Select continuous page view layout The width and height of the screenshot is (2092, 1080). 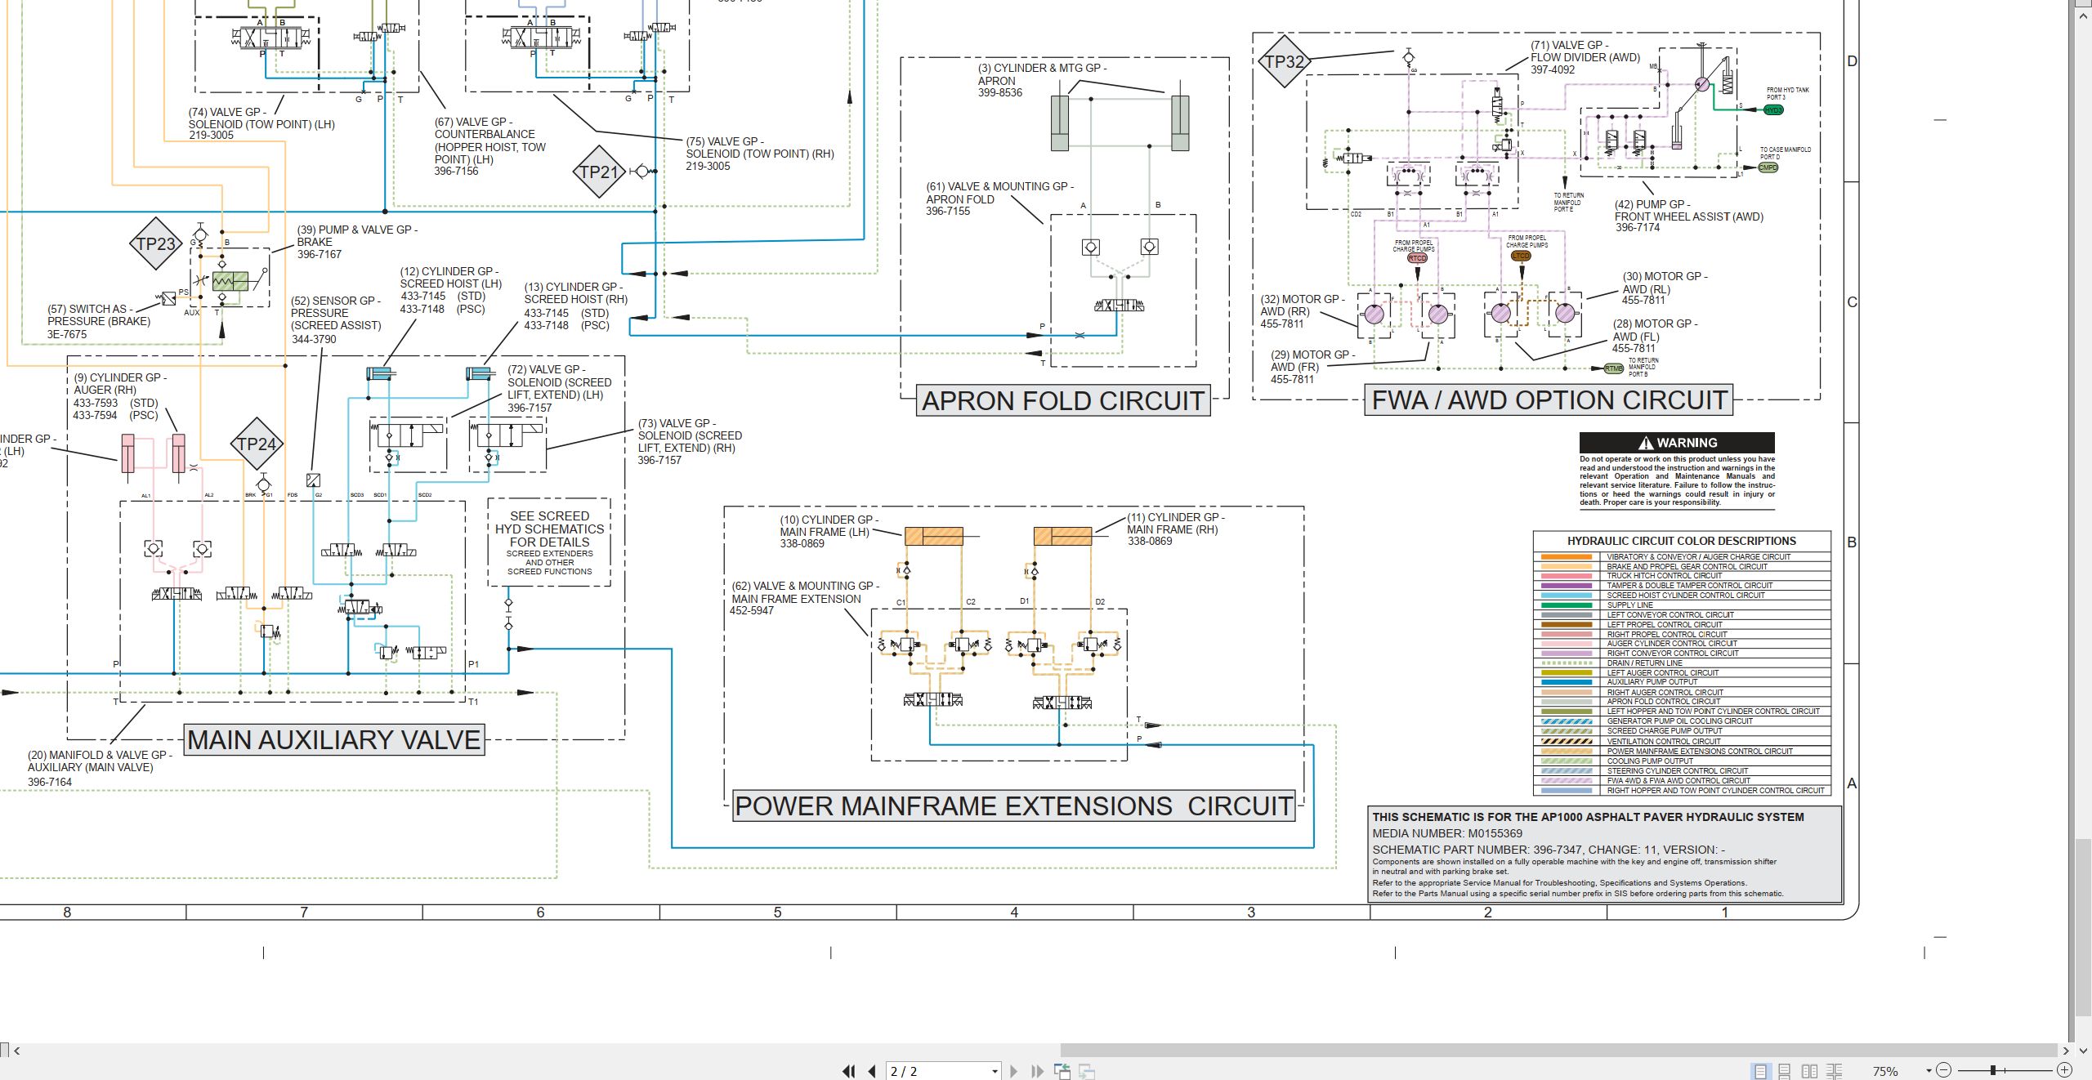pos(1785,1071)
